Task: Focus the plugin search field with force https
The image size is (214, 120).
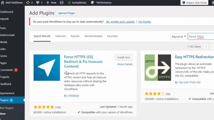Action: click(201, 37)
